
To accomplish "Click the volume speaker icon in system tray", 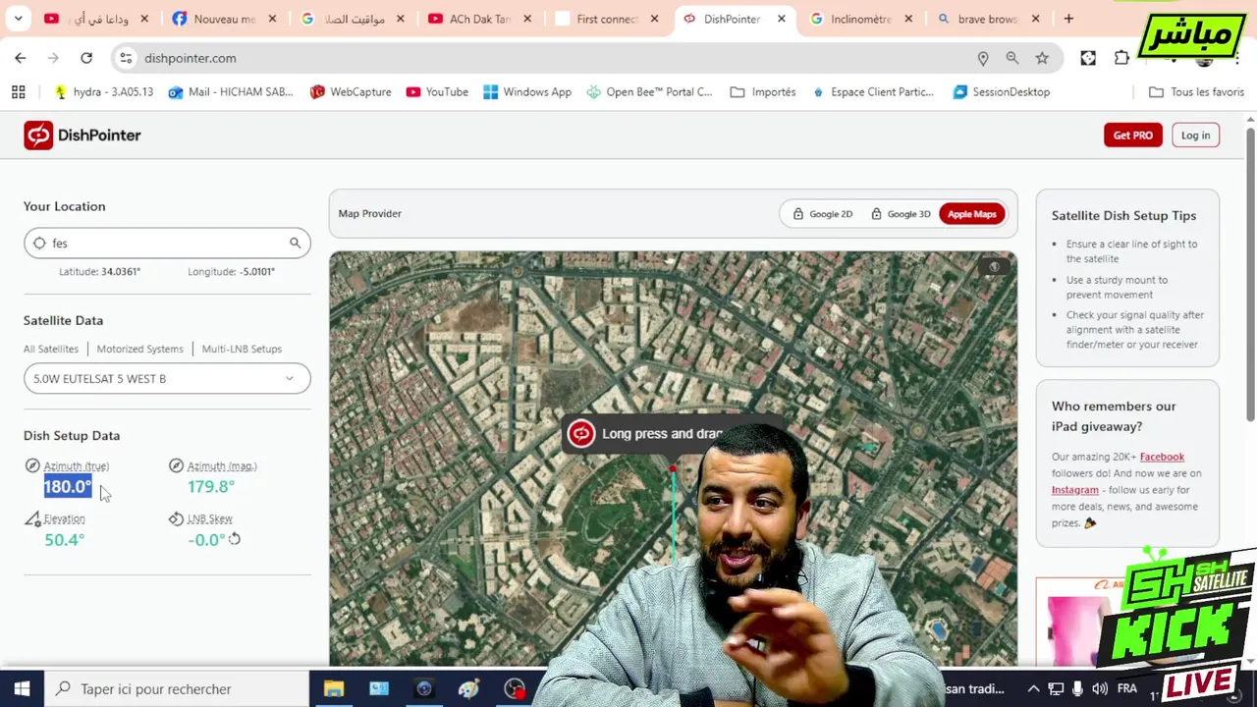I will point(1100,688).
